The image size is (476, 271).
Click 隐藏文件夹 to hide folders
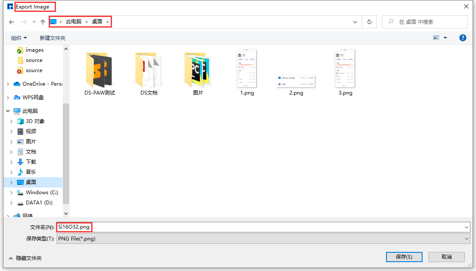pos(25,258)
